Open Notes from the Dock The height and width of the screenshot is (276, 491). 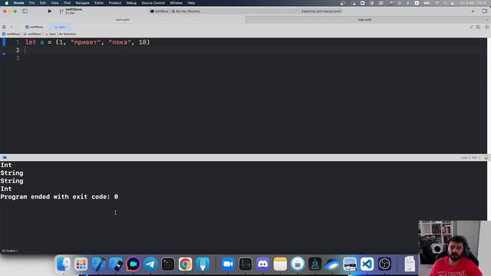coord(280,264)
